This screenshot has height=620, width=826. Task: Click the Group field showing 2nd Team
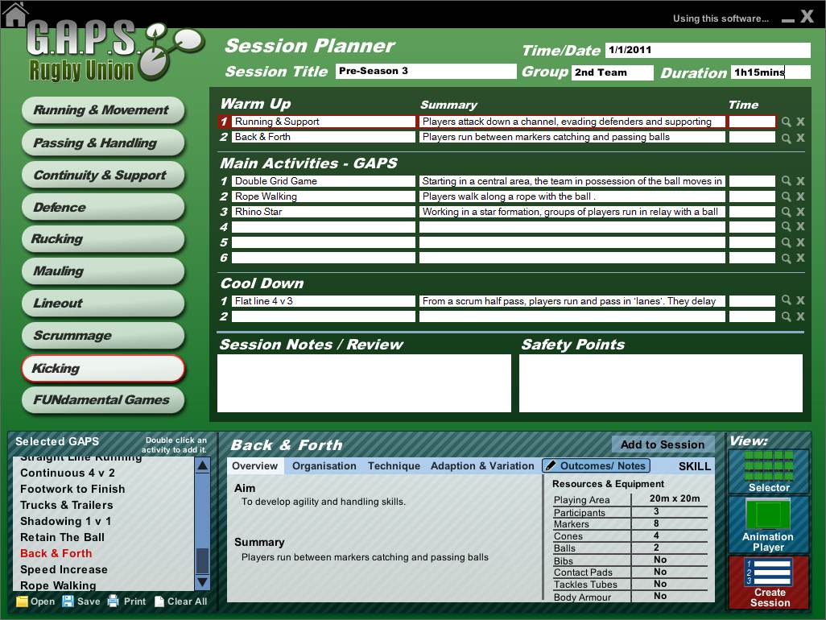tap(612, 72)
